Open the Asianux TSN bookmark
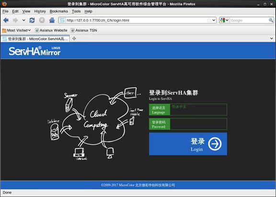The width and height of the screenshot is (276, 197). [x=84, y=30]
